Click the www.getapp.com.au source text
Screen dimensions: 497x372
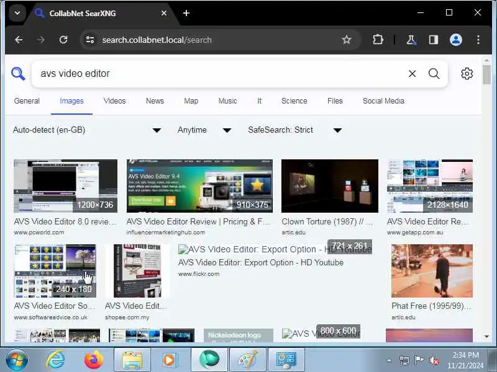point(415,232)
